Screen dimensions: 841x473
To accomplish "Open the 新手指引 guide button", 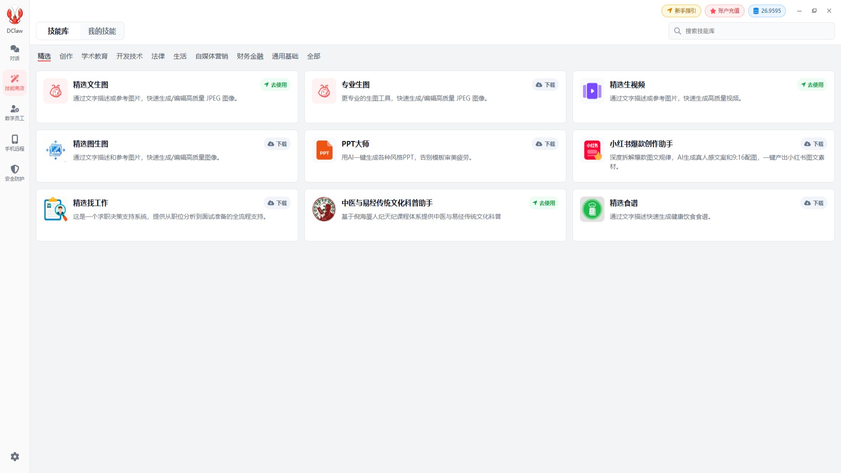I will pos(681,11).
